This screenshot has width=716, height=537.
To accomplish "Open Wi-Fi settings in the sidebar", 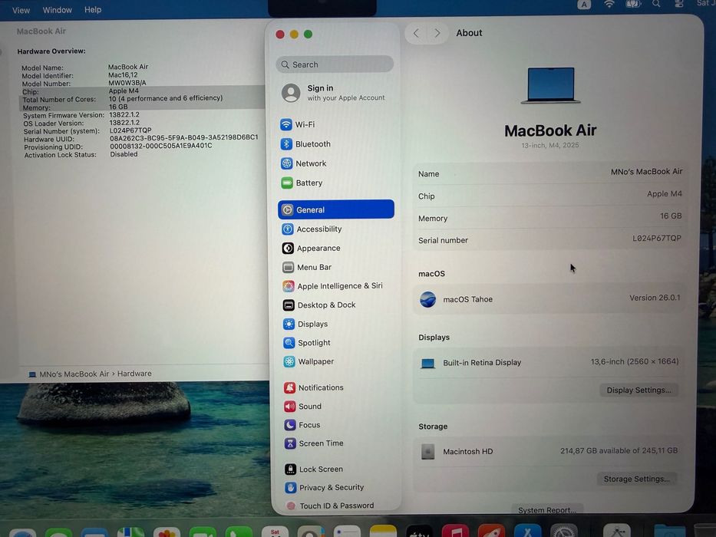I will tap(298, 124).
